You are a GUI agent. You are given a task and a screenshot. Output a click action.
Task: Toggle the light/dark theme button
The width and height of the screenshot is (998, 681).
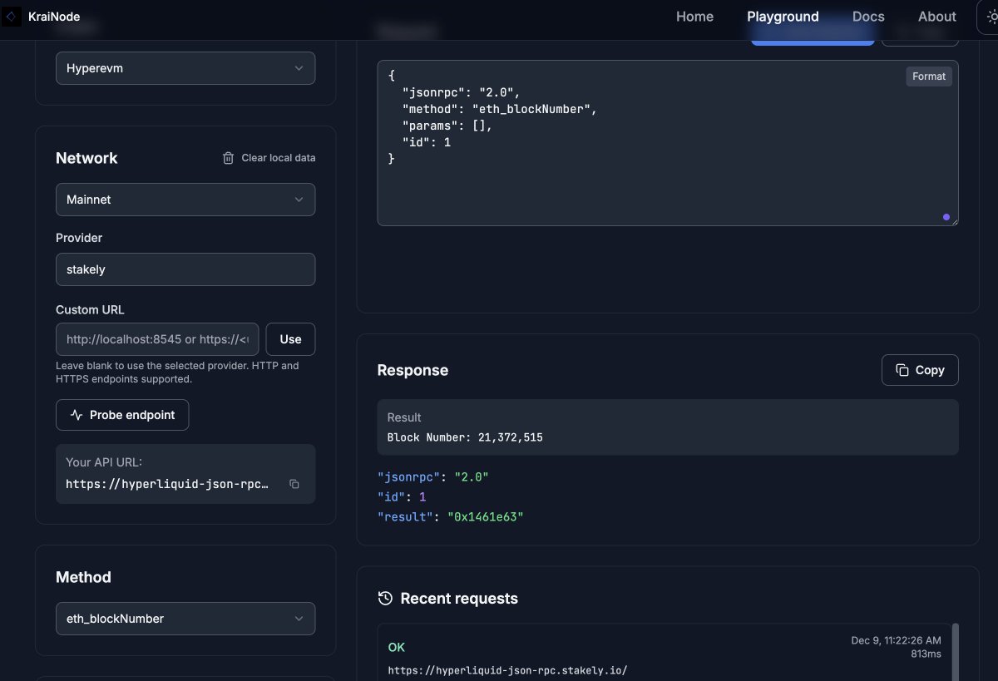[x=991, y=17]
